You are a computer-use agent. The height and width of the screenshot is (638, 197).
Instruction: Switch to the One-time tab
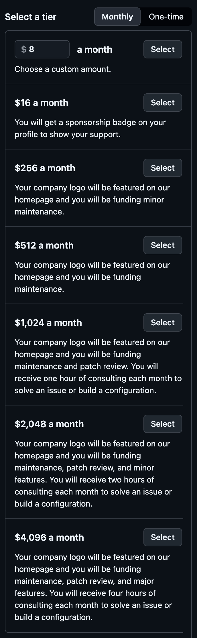[166, 17]
